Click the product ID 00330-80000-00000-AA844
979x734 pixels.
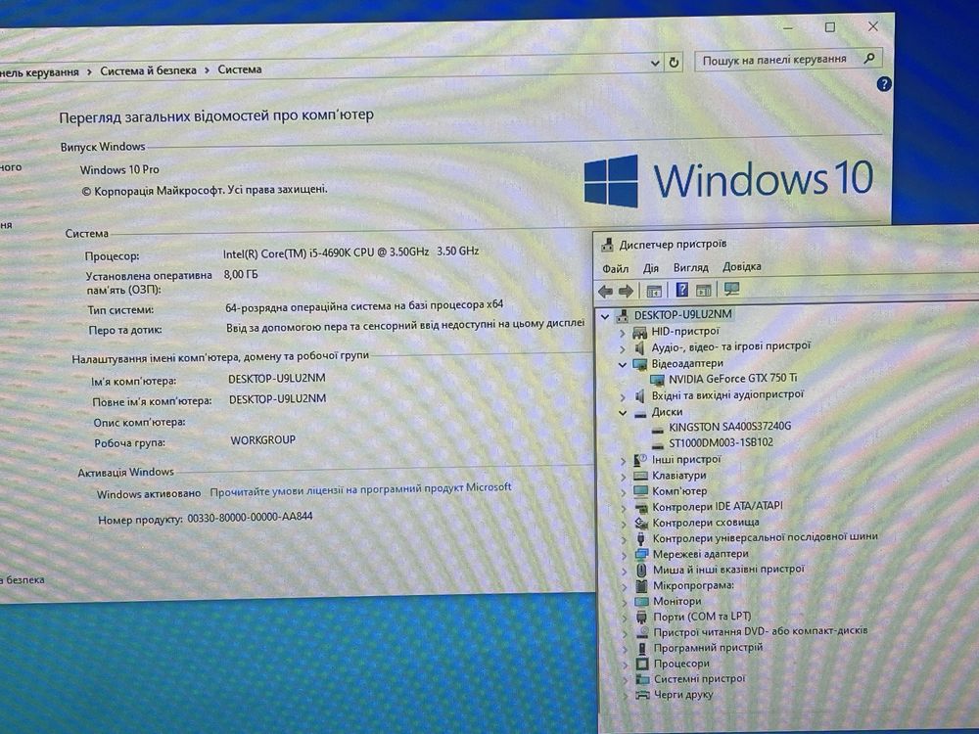250,518
